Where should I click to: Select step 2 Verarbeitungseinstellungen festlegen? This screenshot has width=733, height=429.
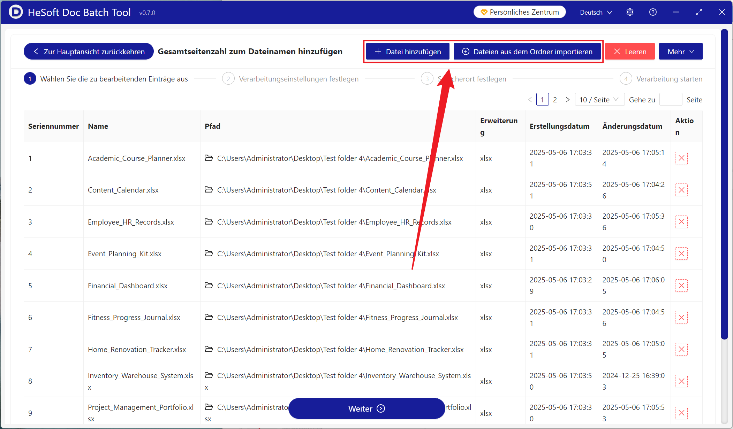click(x=290, y=79)
